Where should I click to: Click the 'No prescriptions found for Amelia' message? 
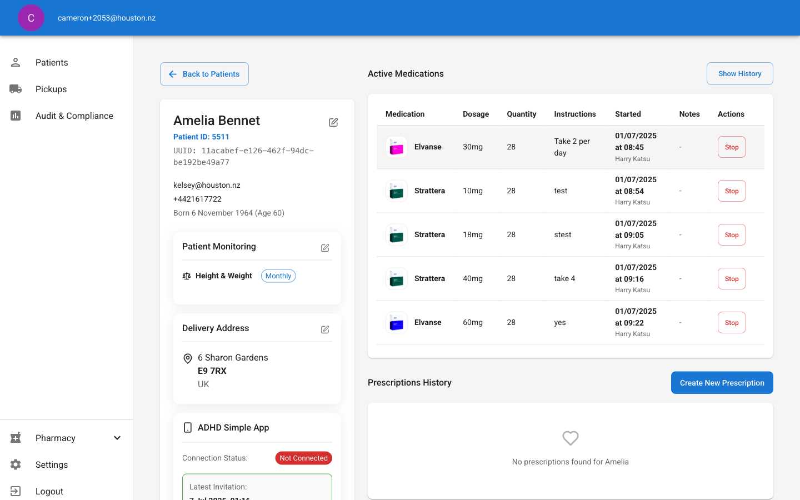coord(571,462)
